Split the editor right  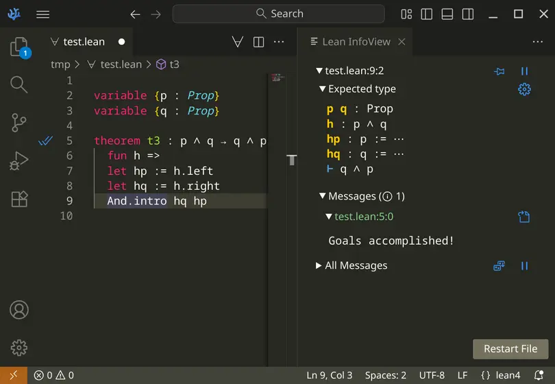click(258, 42)
